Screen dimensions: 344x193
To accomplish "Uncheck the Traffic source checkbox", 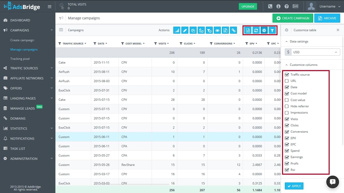I will point(287,75).
